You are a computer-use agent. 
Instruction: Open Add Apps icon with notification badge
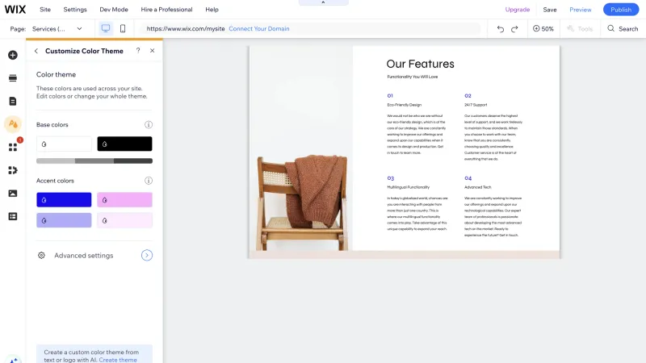point(13,147)
